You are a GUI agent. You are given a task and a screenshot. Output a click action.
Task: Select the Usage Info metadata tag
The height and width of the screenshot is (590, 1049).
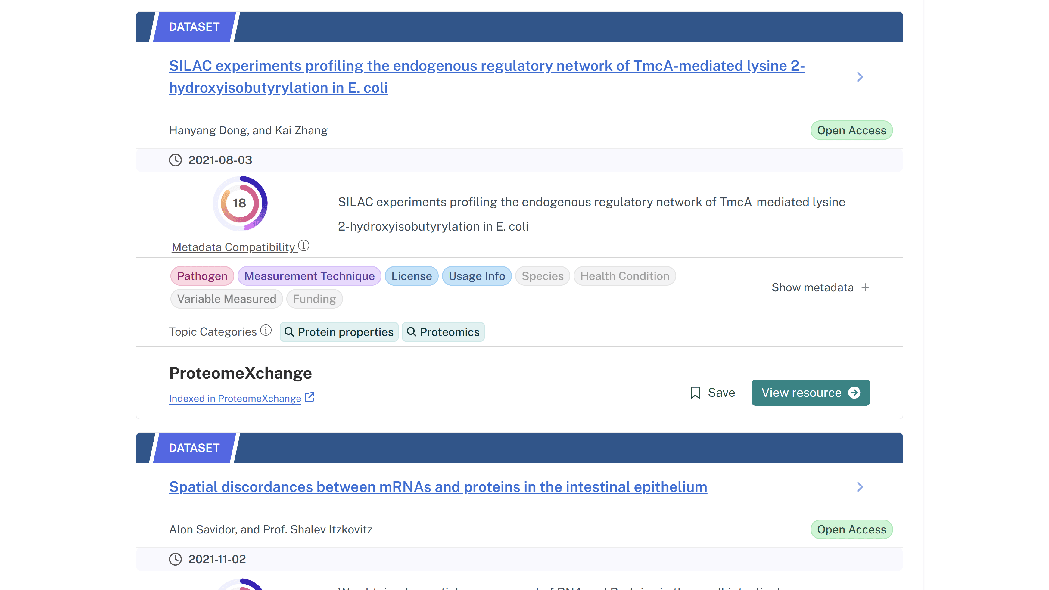pos(476,276)
